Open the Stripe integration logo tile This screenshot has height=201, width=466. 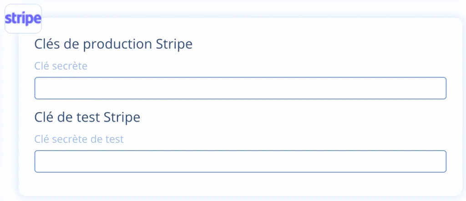(x=23, y=19)
